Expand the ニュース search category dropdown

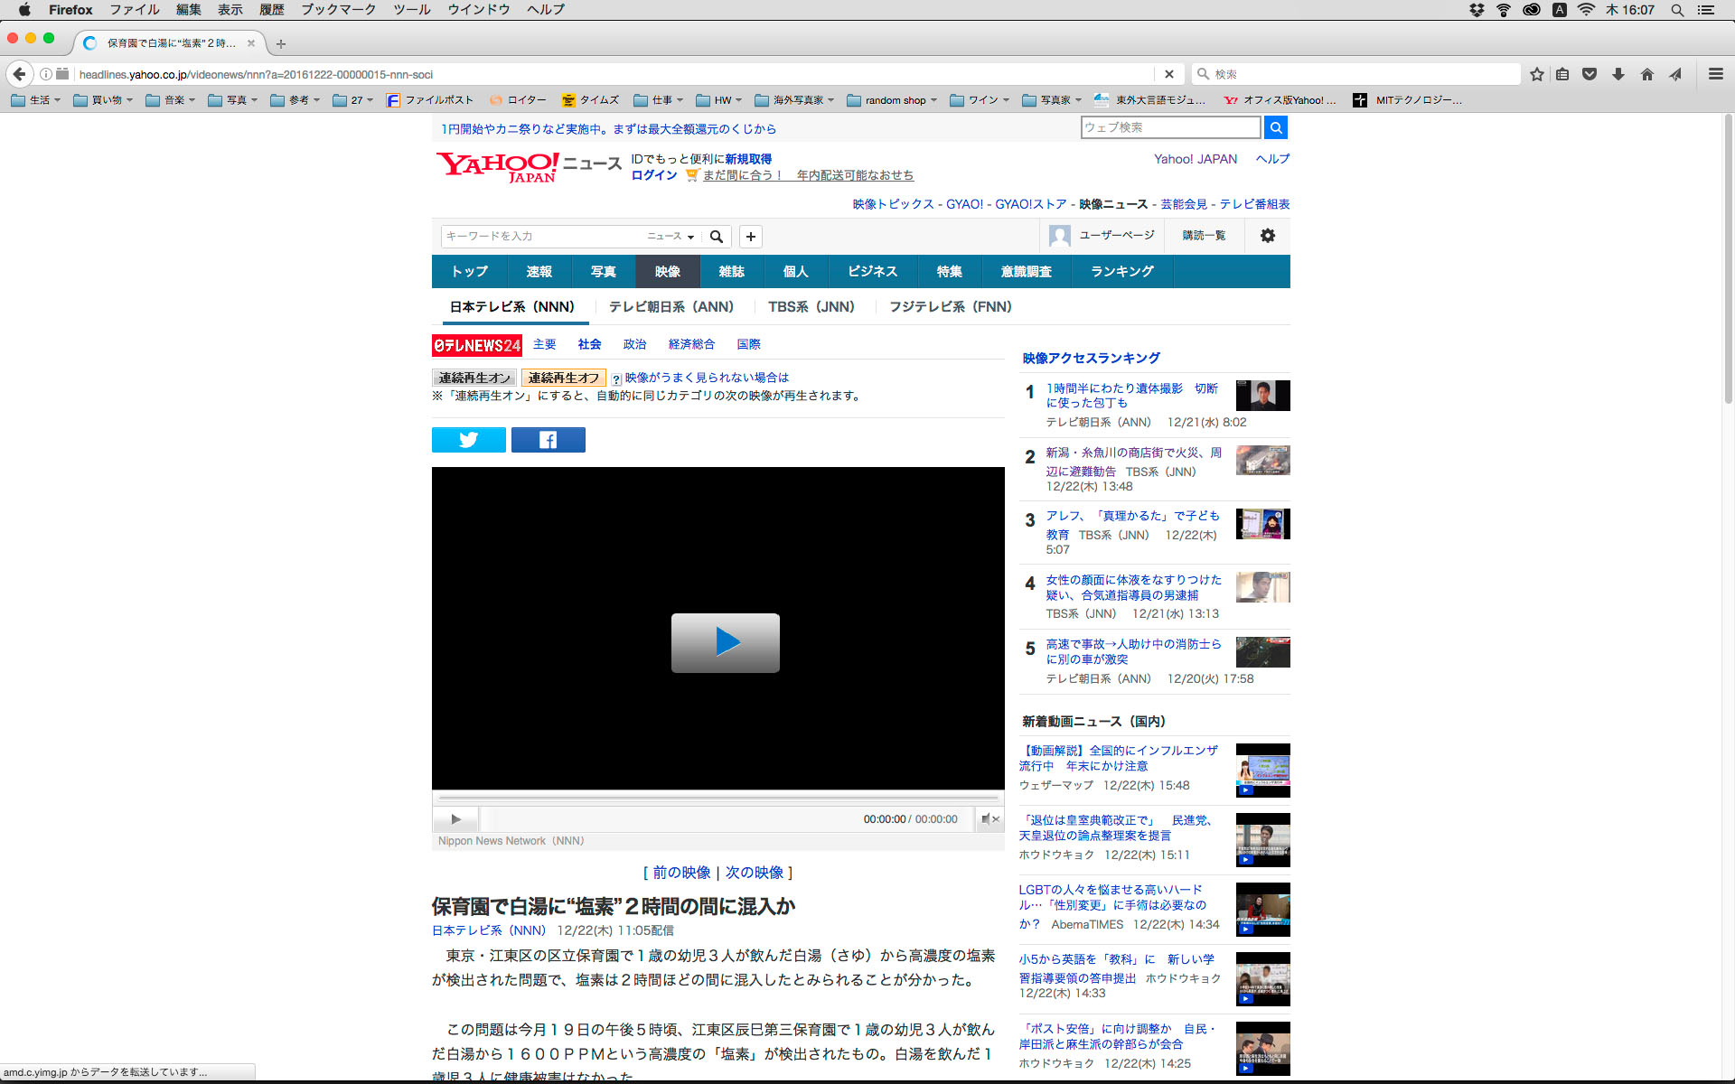click(x=671, y=237)
